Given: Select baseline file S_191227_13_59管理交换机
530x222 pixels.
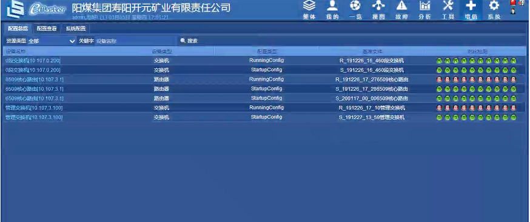Looking at the screenshot, I should [x=372, y=118].
